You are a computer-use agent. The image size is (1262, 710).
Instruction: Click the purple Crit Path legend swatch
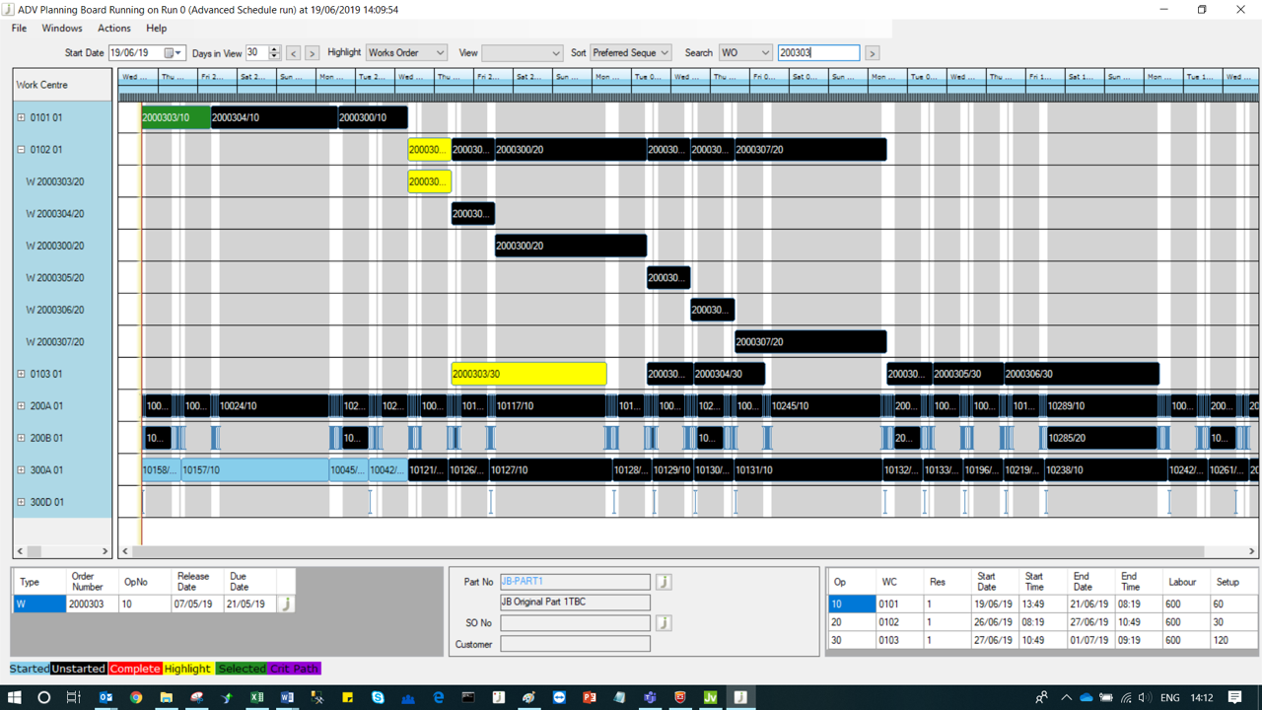(x=294, y=669)
